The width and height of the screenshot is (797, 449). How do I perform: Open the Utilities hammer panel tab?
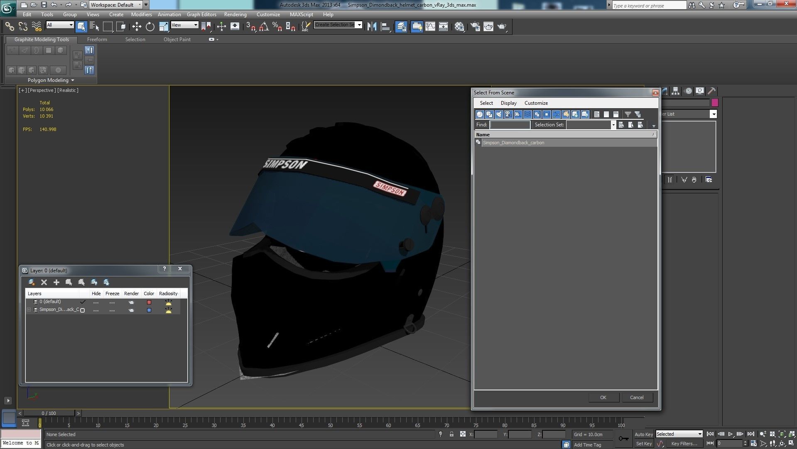click(711, 91)
